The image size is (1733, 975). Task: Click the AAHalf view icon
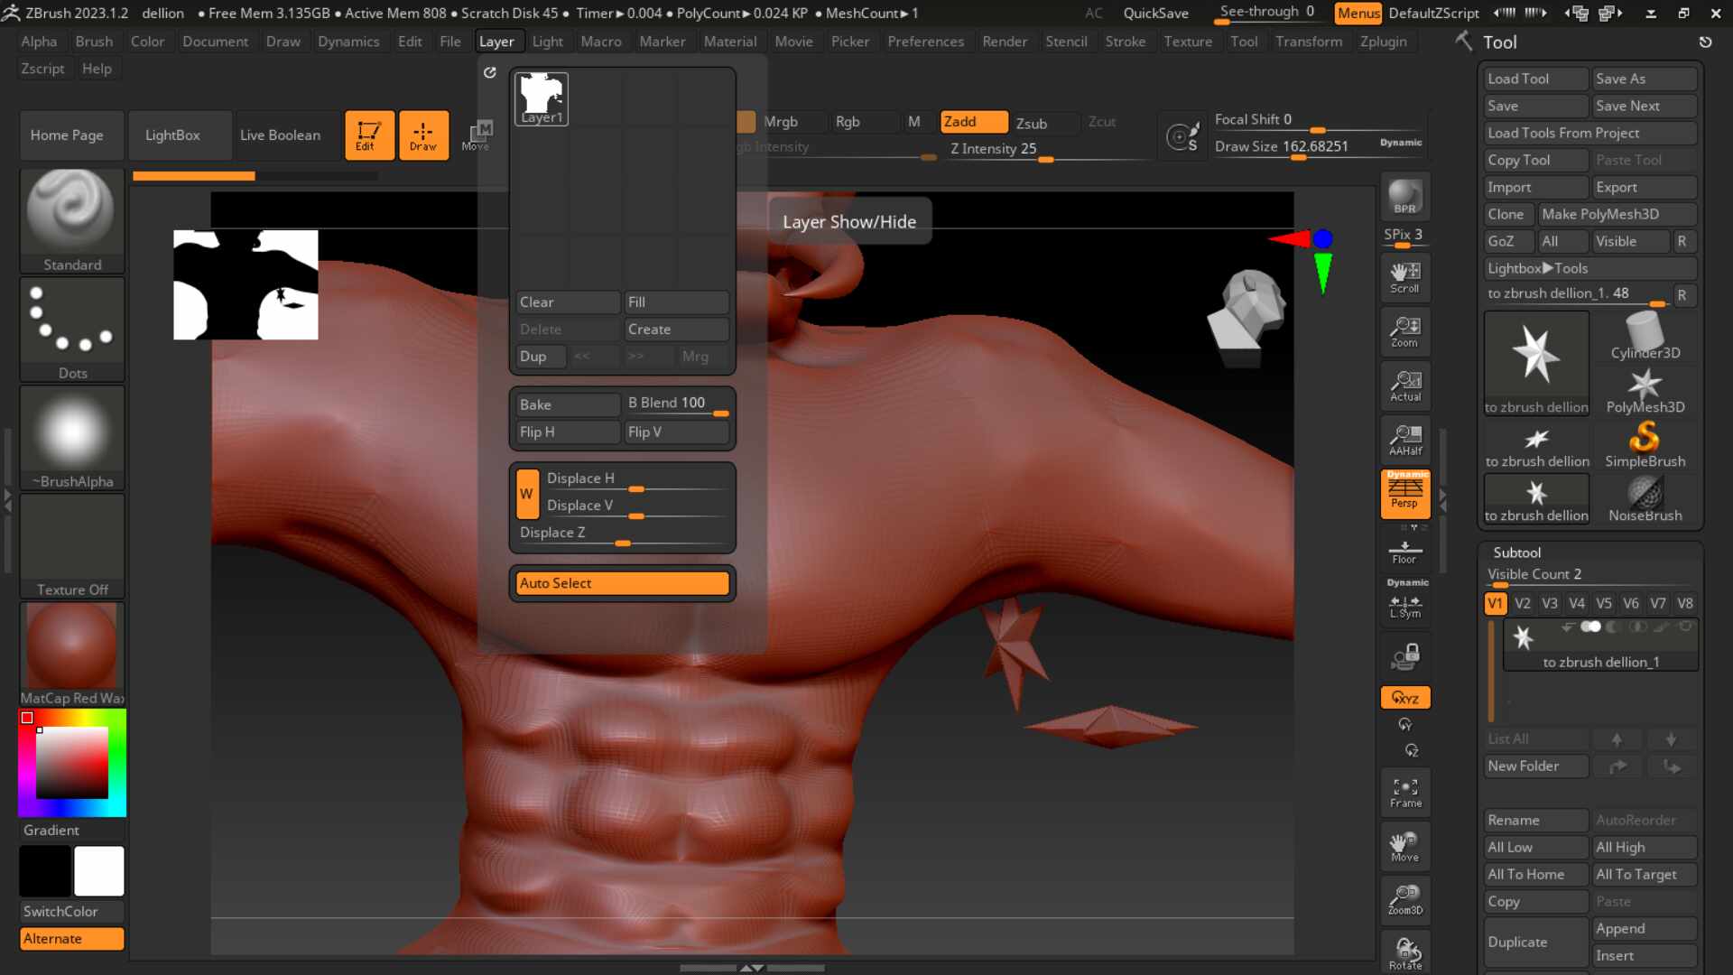1404,440
